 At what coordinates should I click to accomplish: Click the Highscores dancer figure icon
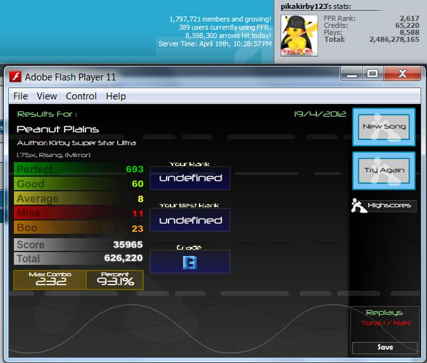point(358,205)
